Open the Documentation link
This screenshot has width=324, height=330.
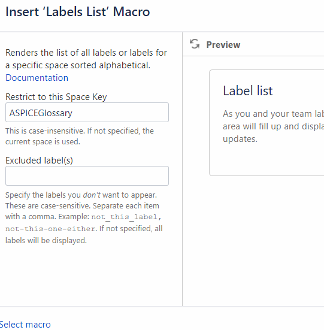(x=37, y=78)
